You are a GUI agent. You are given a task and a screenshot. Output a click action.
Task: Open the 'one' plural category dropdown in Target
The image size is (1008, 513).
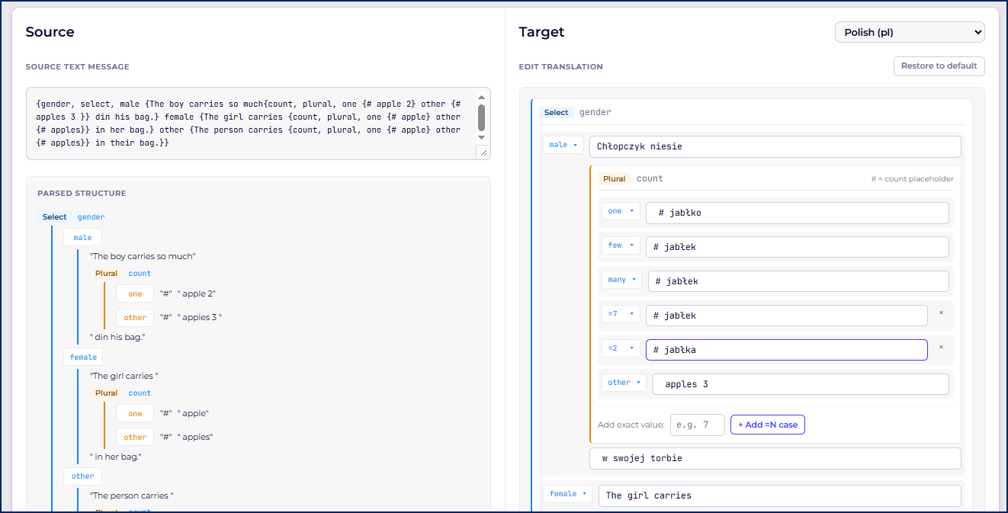pos(620,211)
